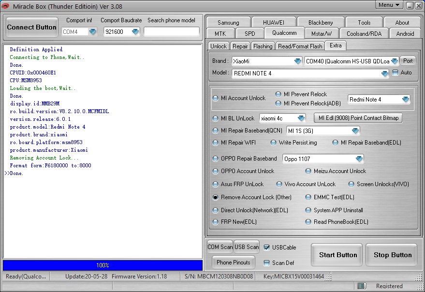
Task: Select MI Prevent Relock(ADB) radio option
Action: point(278,103)
